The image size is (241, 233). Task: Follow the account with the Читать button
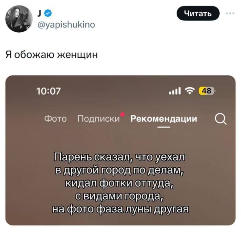tap(198, 13)
